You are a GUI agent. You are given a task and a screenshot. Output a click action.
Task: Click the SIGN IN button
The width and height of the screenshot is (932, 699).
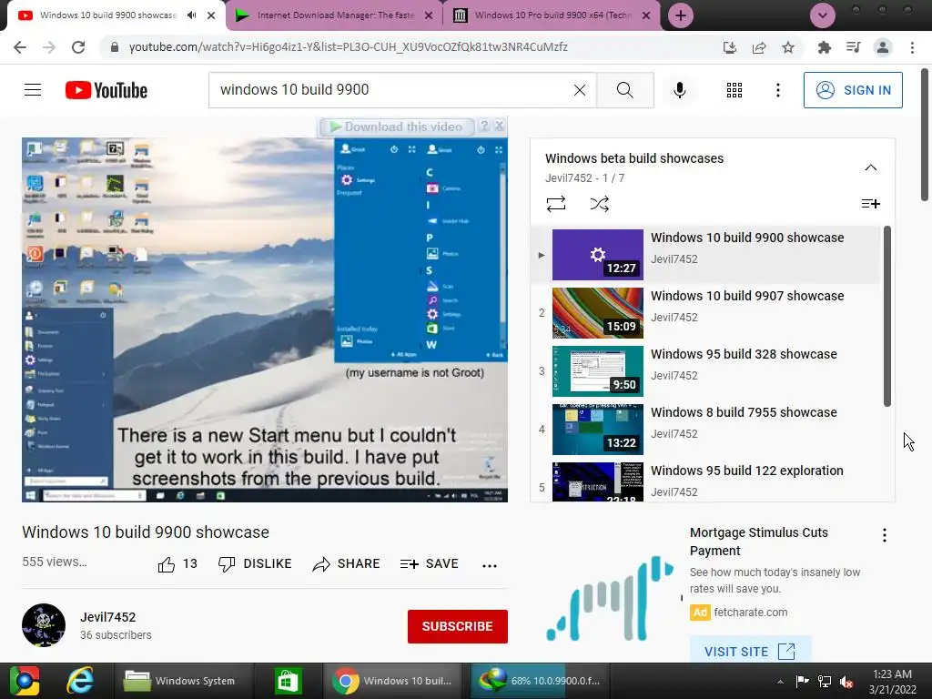coord(853,90)
